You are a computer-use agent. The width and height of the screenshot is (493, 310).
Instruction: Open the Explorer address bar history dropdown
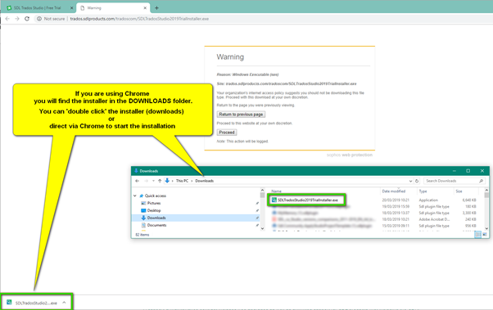pos(410,181)
